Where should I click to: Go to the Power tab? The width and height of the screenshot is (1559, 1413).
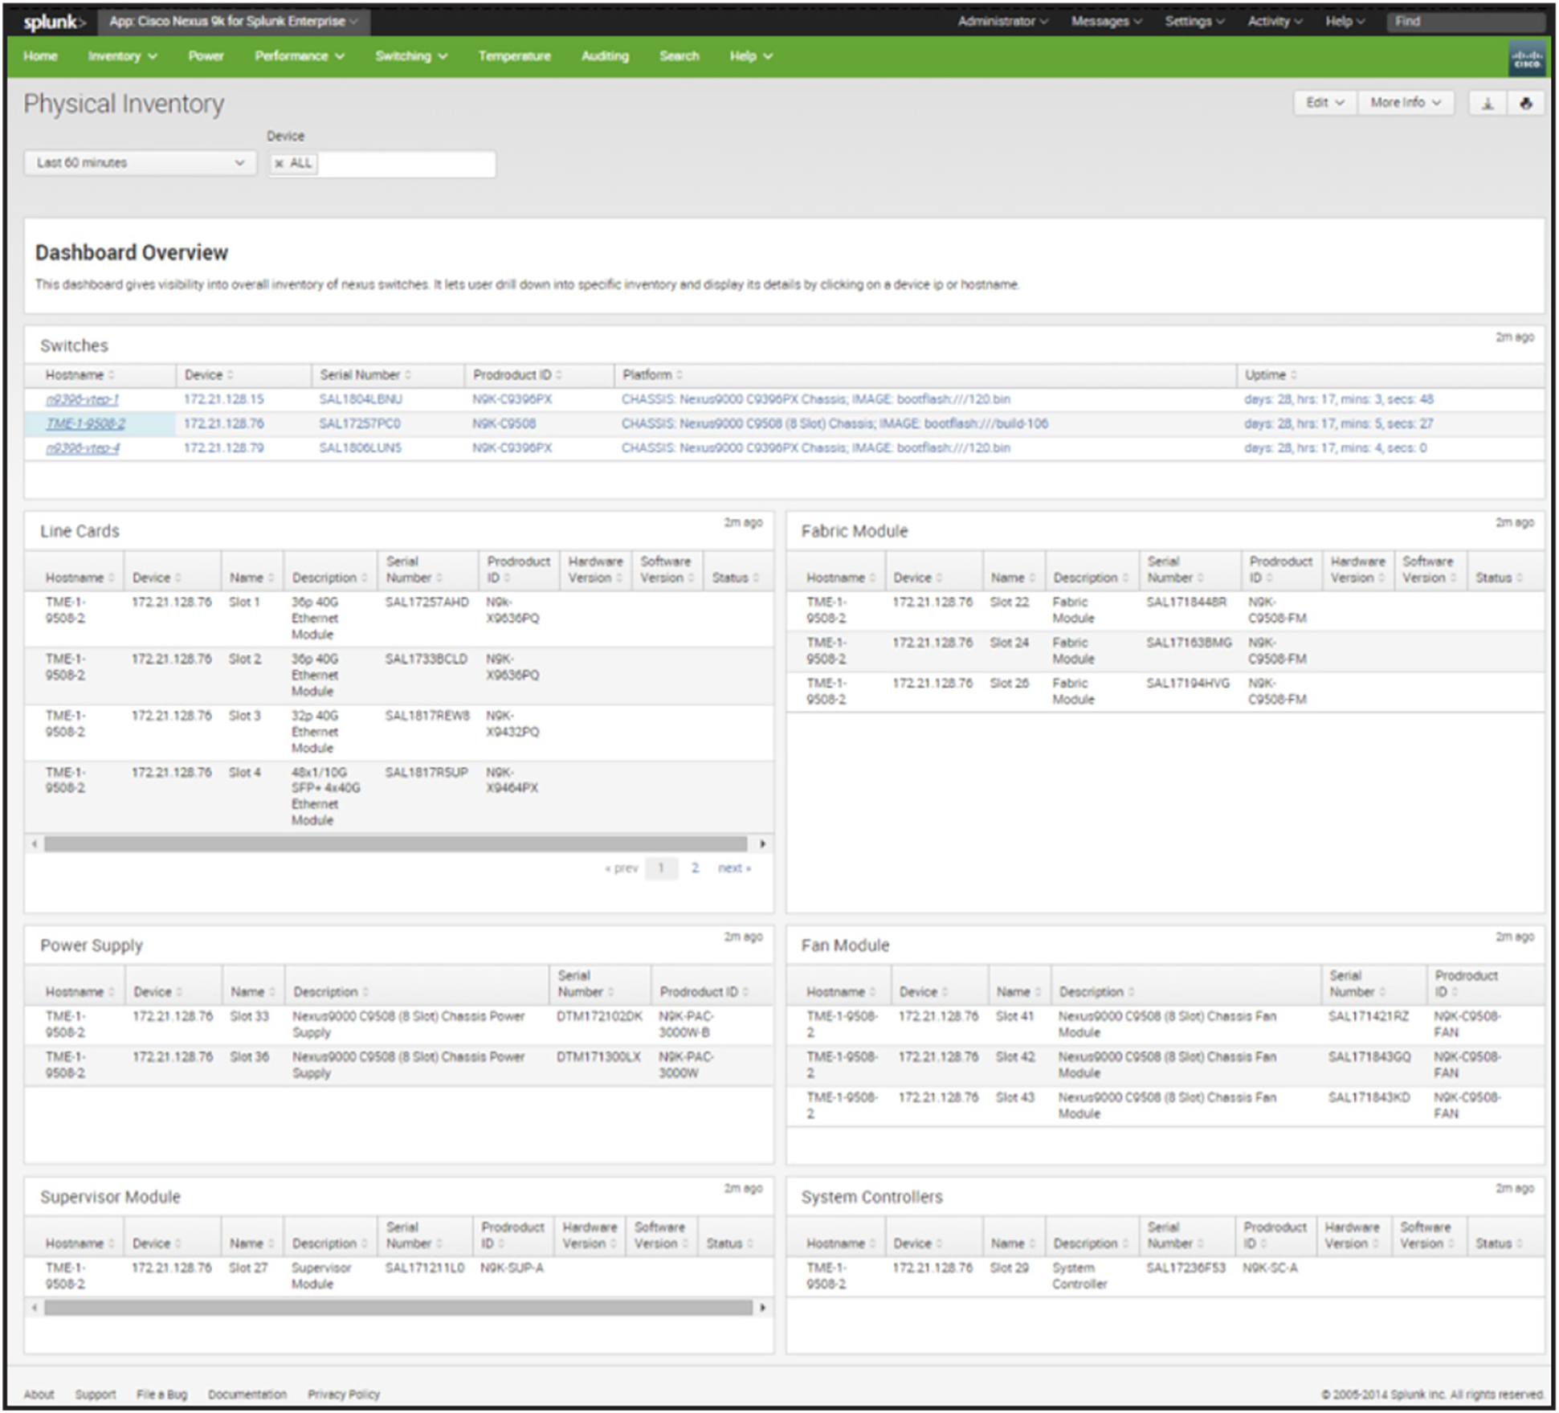pyautogui.click(x=206, y=56)
